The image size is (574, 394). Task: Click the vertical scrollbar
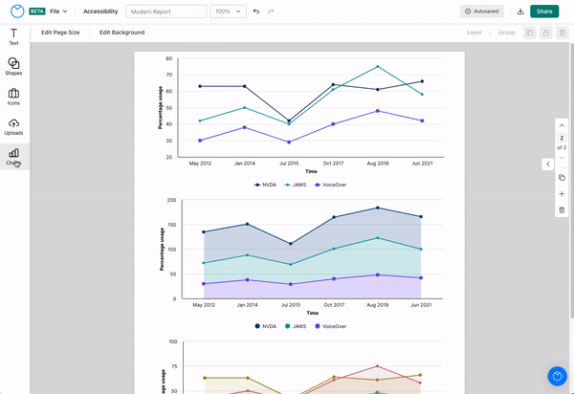click(572, 183)
